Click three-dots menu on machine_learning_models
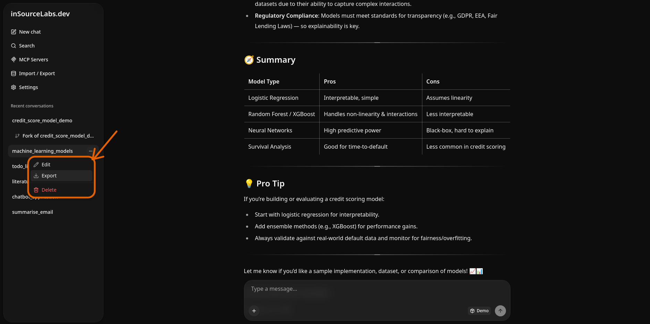The height and width of the screenshot is (324, 650). (x=91, y=151)
